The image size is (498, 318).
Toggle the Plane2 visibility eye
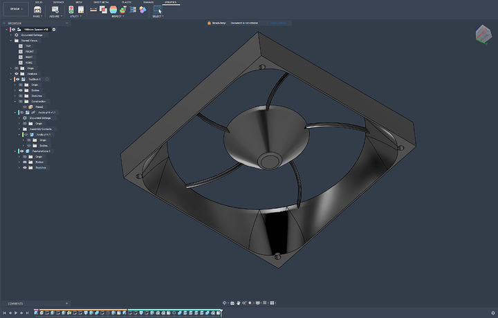coord(25,107)
